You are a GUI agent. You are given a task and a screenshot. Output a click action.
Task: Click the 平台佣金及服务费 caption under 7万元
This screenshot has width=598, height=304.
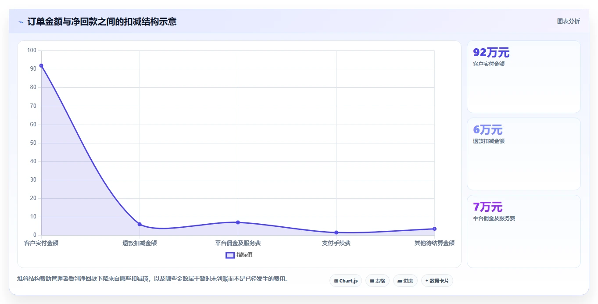(x=494, y=218)
